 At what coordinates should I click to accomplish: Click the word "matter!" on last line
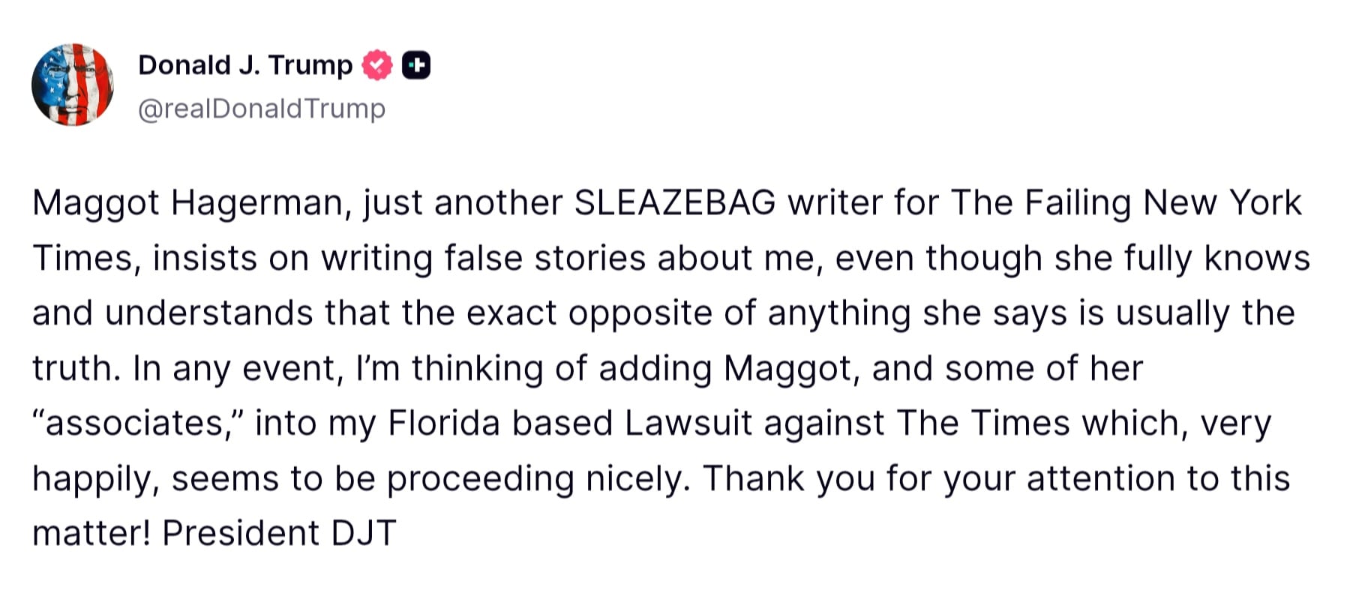[x=91, y=534]
